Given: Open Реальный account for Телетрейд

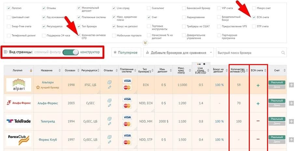Looking at the screenshot, I should tap(277, 119).
